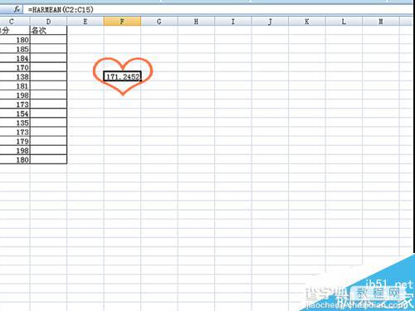
Task: Select the cell with value 154
Action: (x=15, y=114)
